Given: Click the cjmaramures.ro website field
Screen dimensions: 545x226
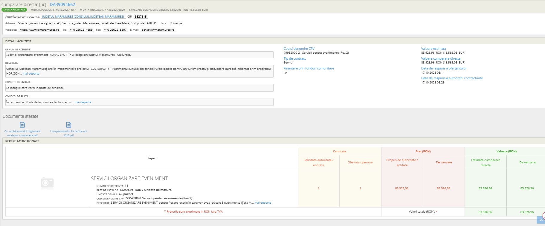Looking at the screenshot, I should coord(39,30).
